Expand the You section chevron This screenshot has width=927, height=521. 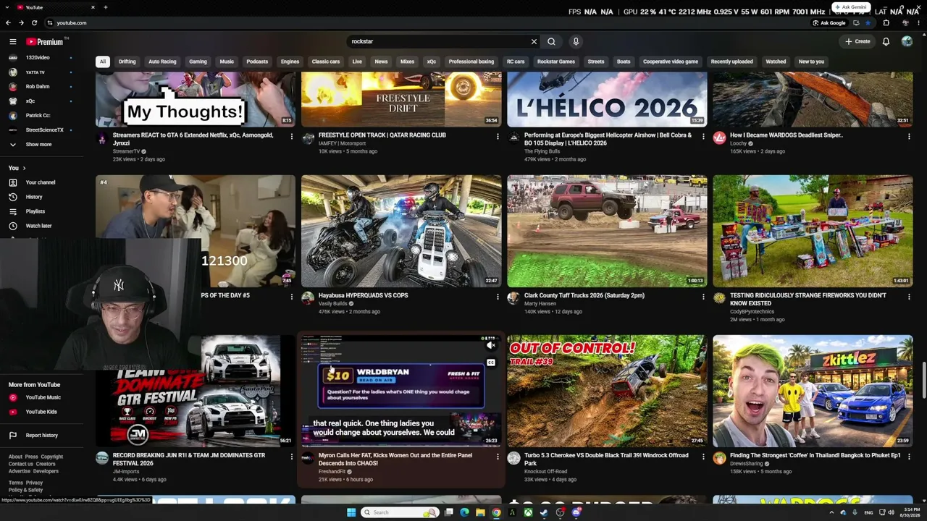click(24, 168)
